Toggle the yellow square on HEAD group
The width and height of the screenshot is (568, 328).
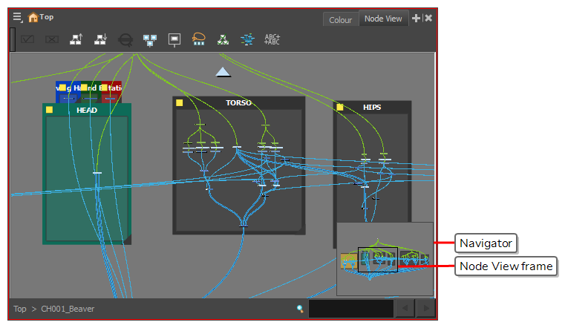click(x=50, y=110)
